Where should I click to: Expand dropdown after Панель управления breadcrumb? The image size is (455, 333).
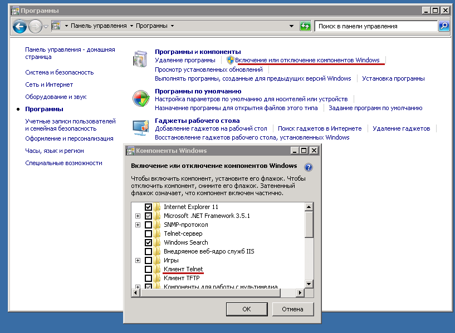click(x=131, y=26)
